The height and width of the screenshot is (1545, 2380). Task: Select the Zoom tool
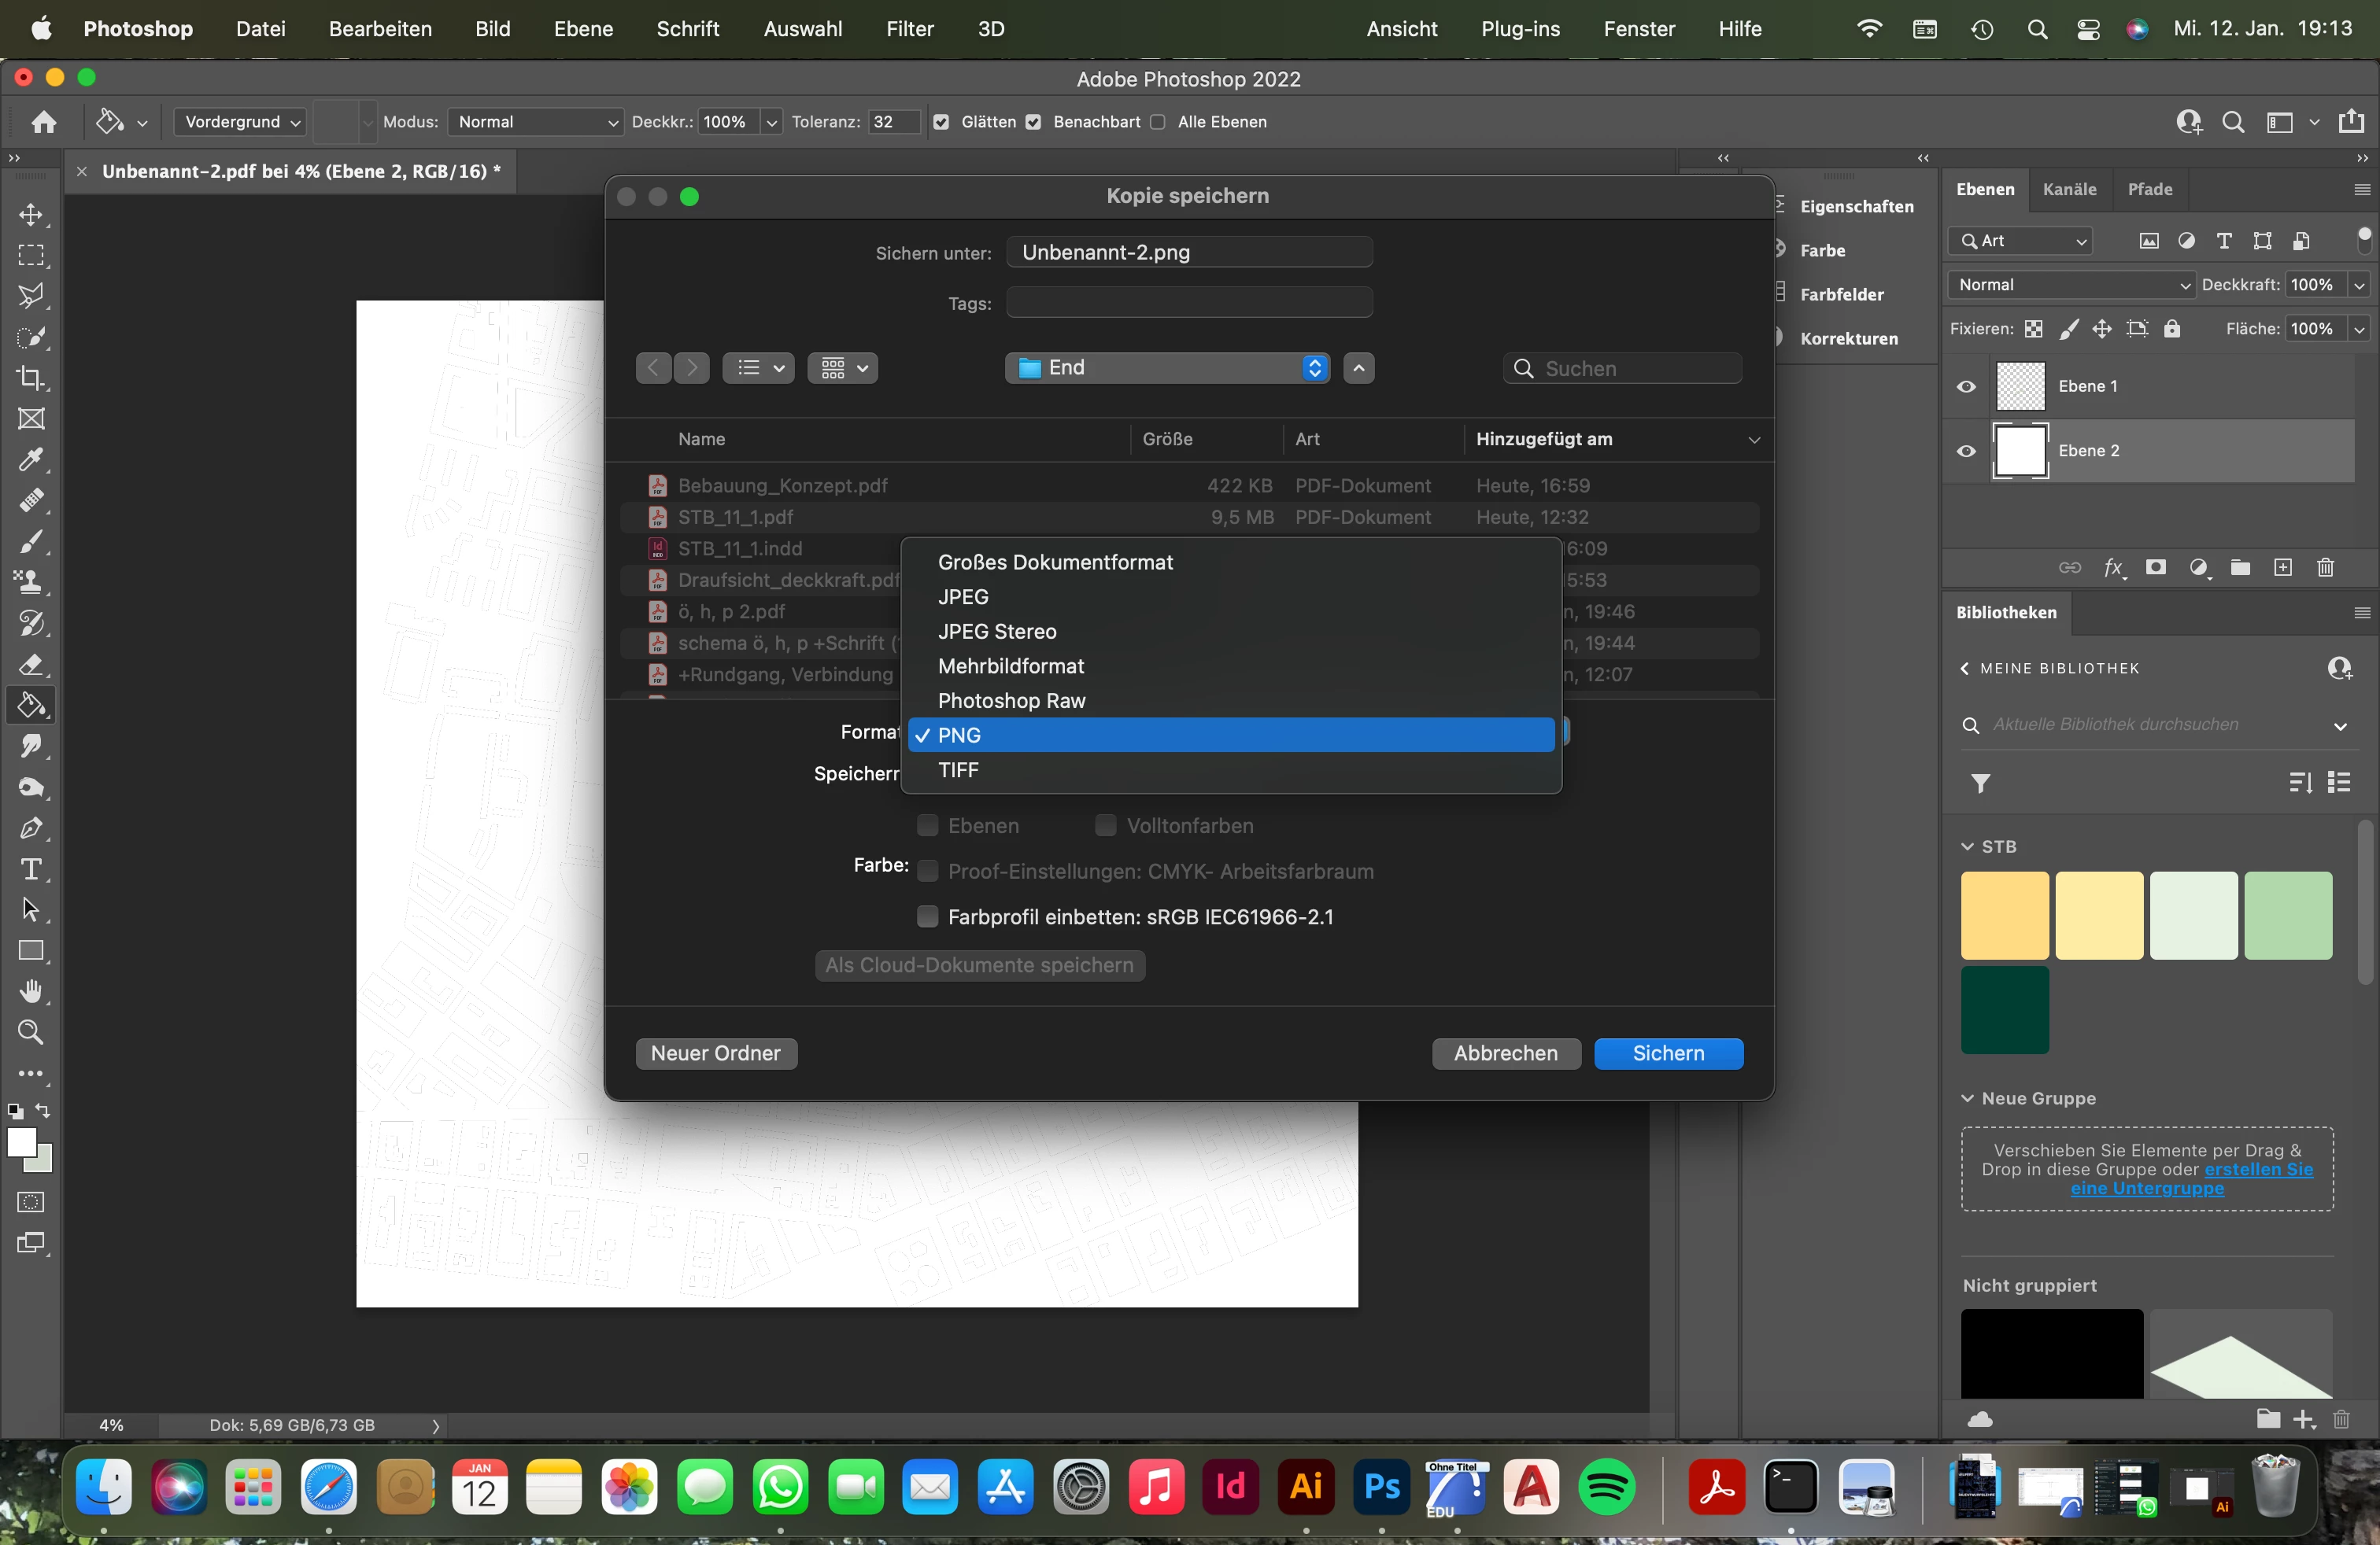31,1032
